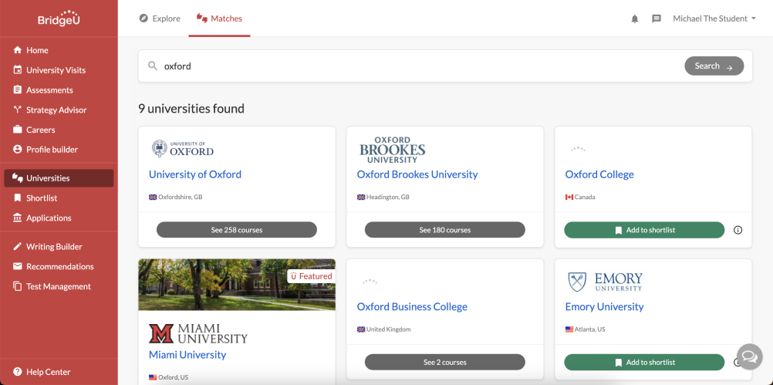Click the University of Oxford logo
Image resolution: width=773 pixels, height=385 pixels.
click(182, 149)
